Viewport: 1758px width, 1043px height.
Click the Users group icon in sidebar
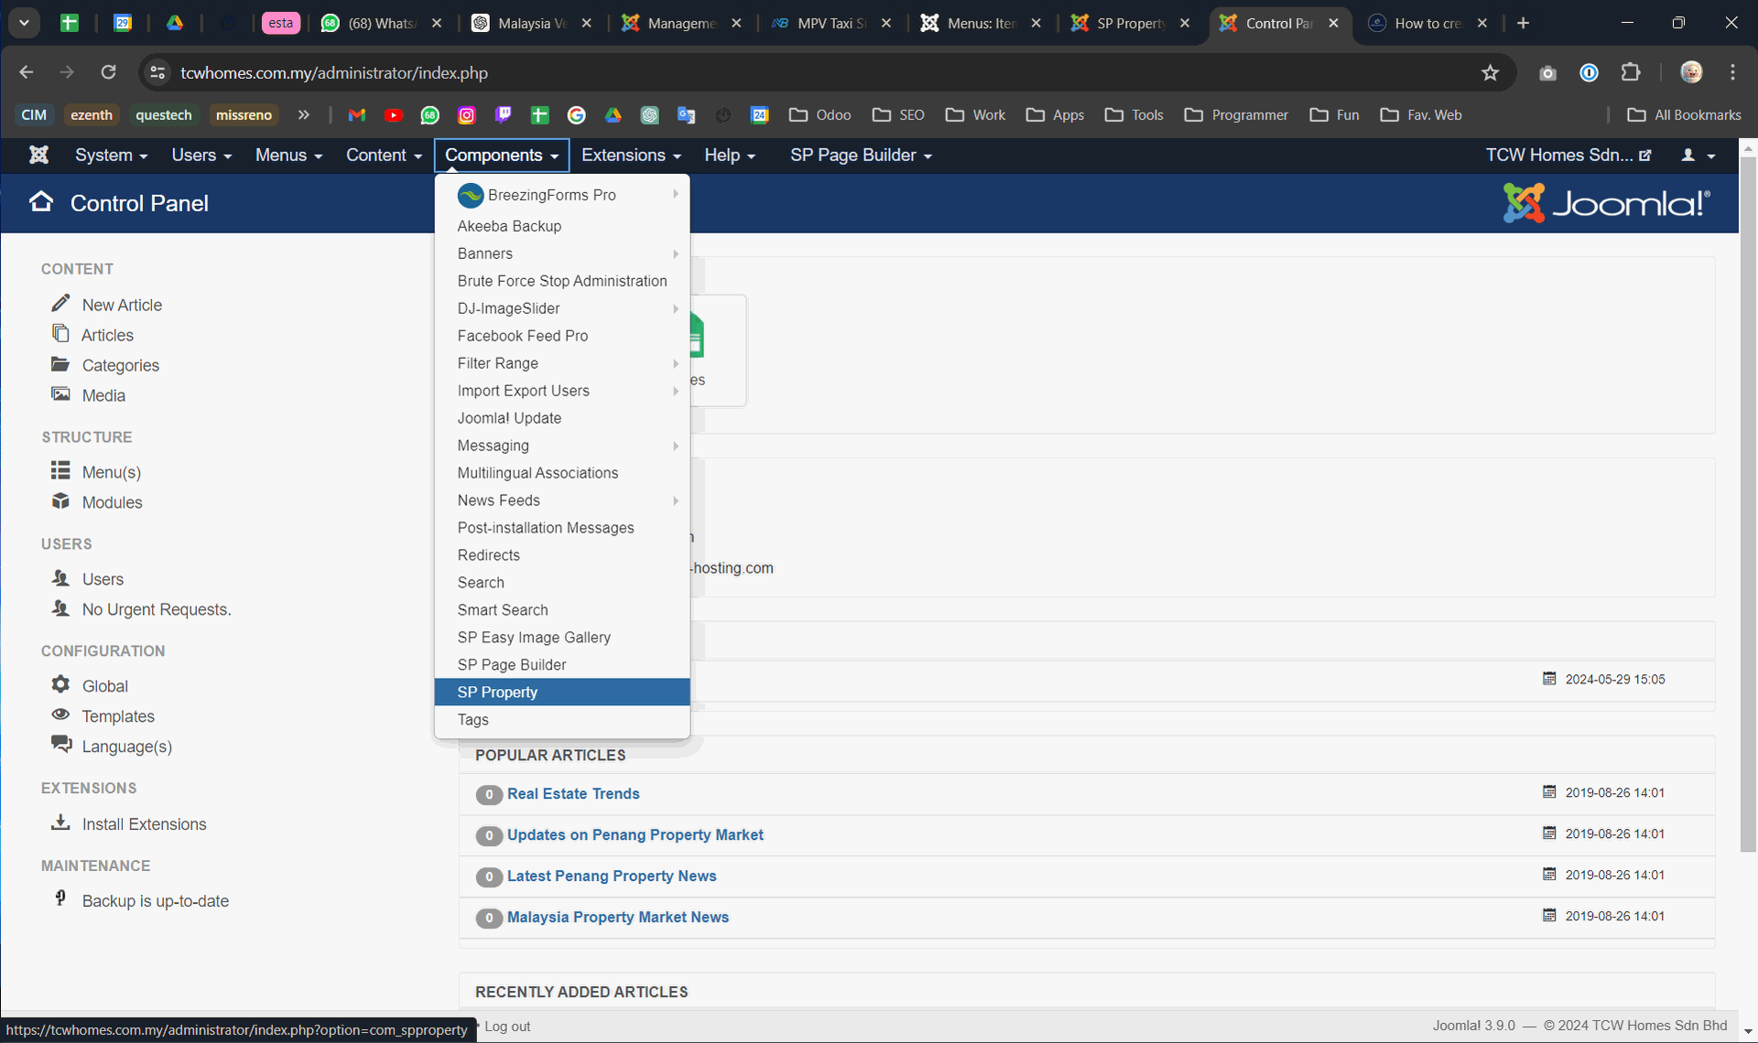point(60,577)
